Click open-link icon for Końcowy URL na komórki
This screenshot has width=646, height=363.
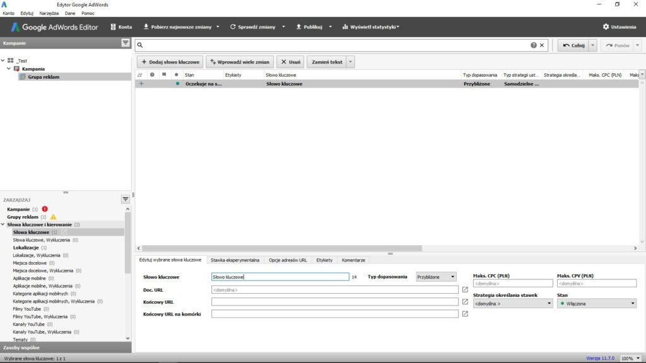(465, 314)
